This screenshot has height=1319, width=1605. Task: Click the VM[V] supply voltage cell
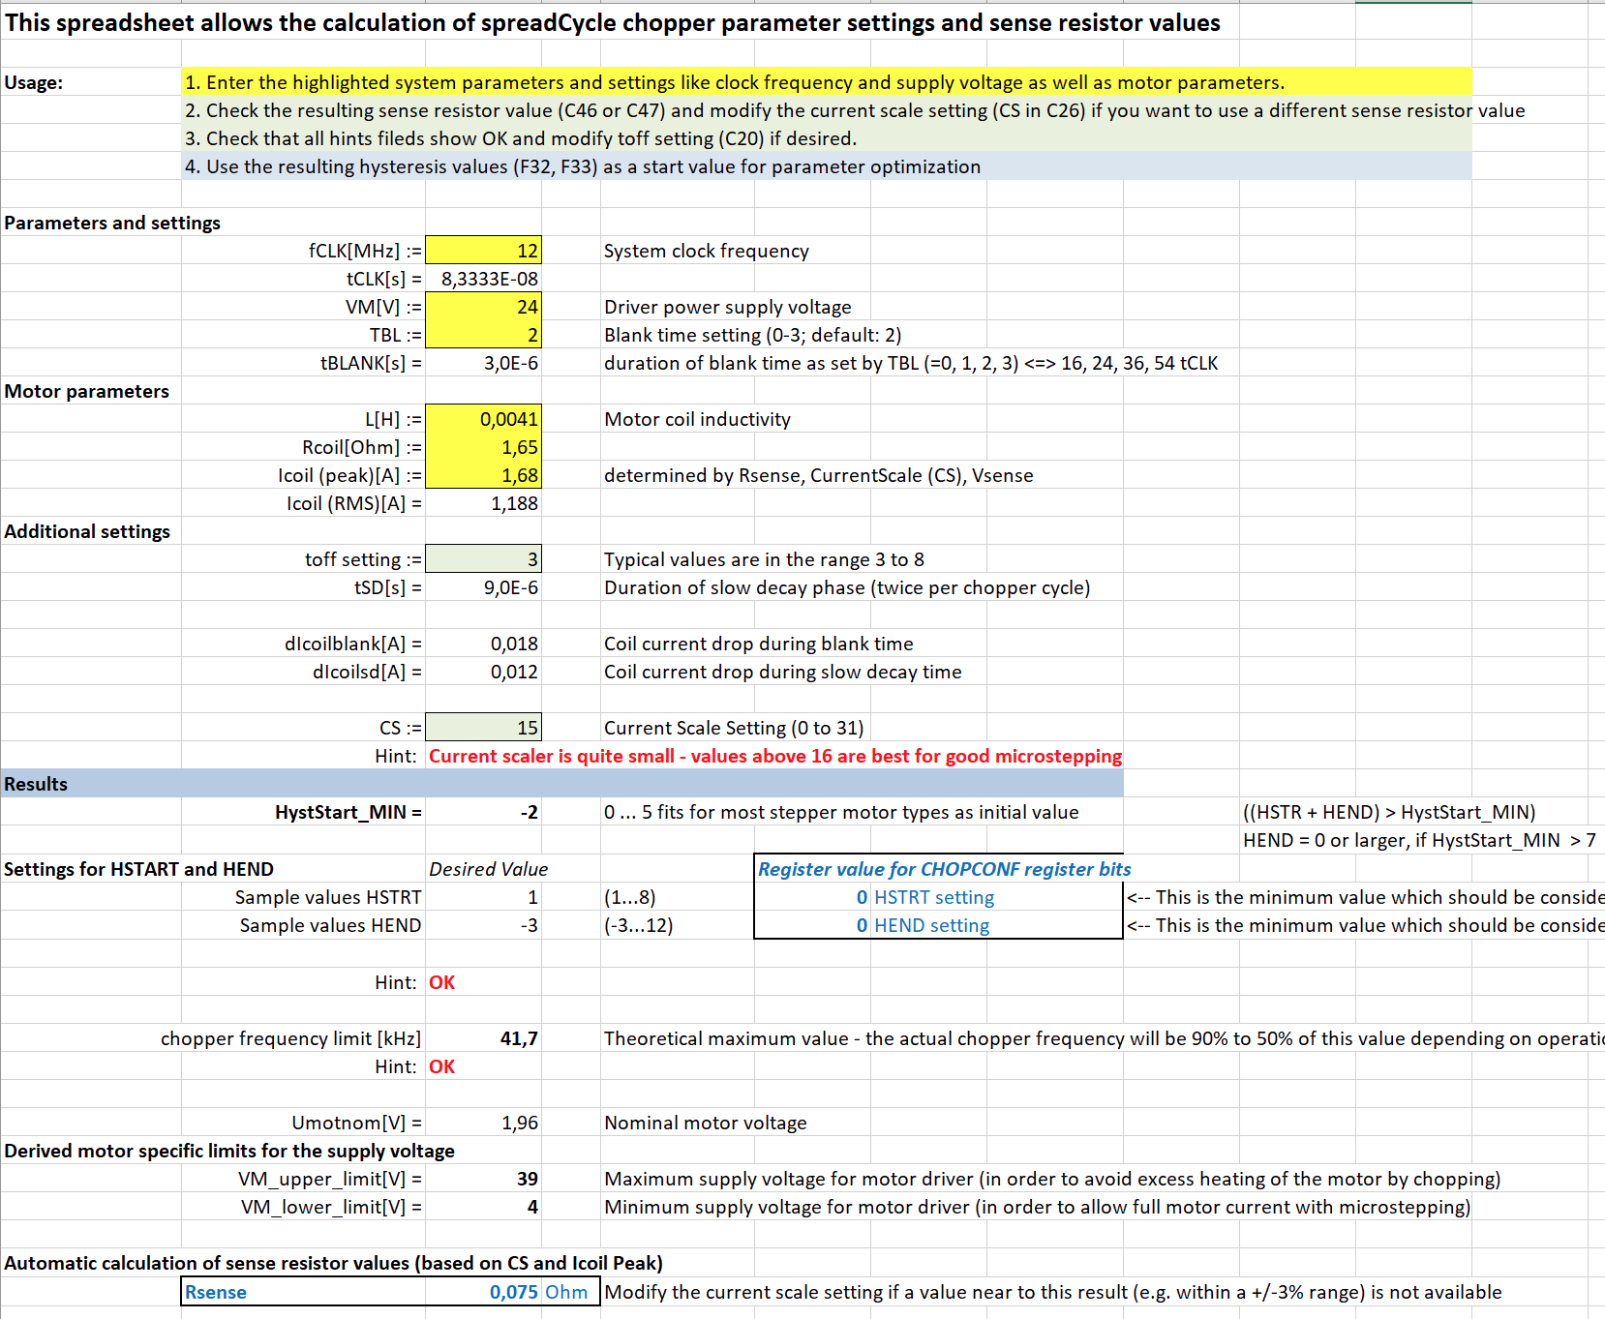[483, 307]
